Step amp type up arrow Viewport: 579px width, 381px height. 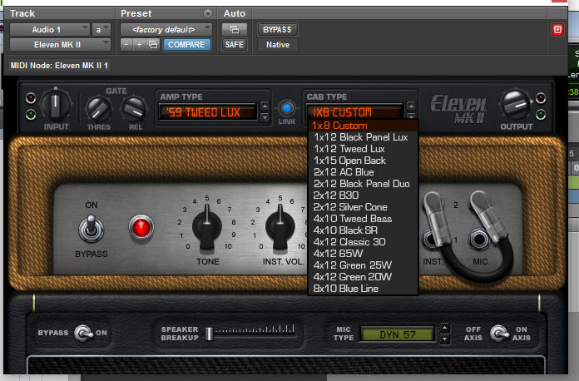265,106
